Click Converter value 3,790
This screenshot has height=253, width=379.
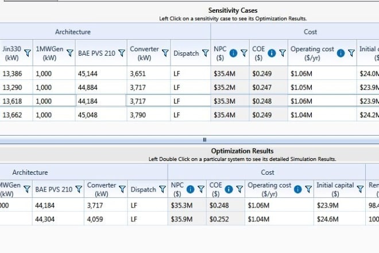click(138, 115)
